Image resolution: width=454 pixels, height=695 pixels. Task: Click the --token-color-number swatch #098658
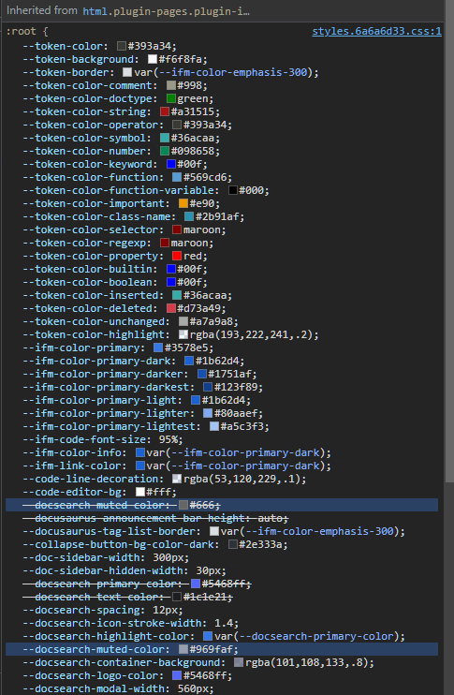coord(165,151)
